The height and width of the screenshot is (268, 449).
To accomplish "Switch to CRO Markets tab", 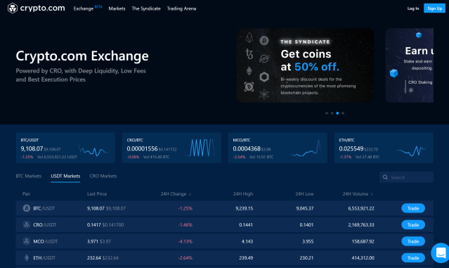I will tap(103, 176).
